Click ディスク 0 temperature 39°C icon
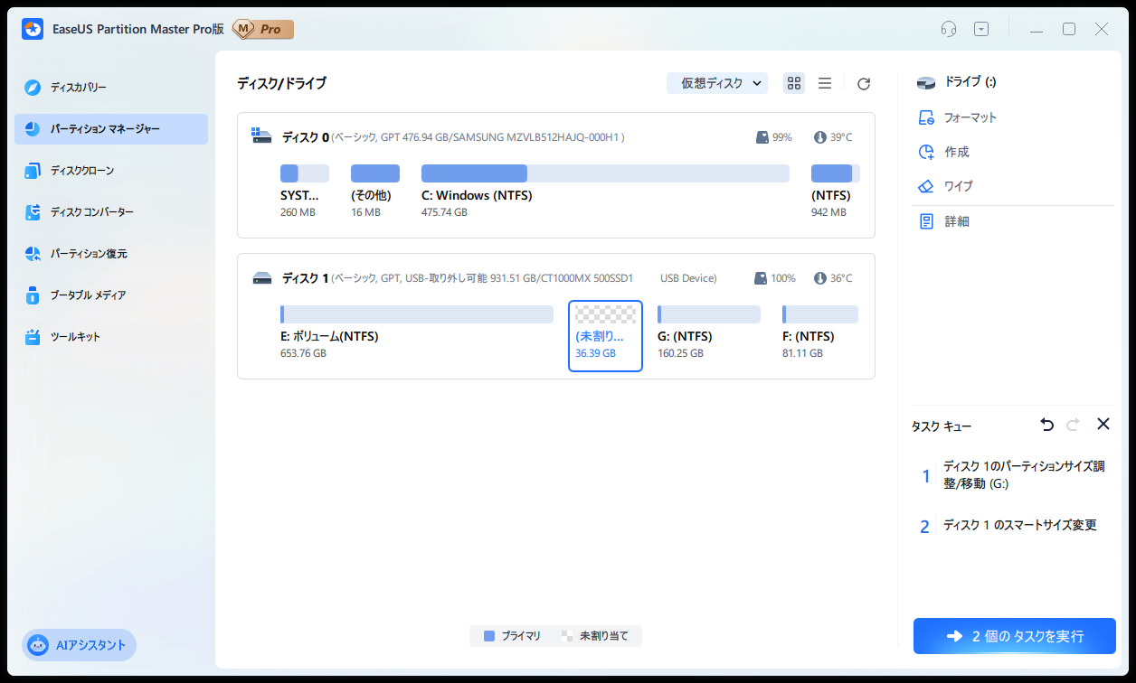This screenshot has width=1136, height=683. pos(819,137)
